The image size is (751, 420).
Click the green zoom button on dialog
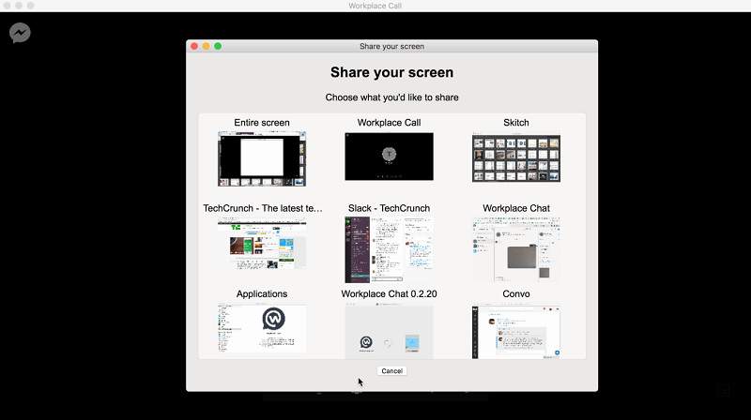click(x=218, y=46)
